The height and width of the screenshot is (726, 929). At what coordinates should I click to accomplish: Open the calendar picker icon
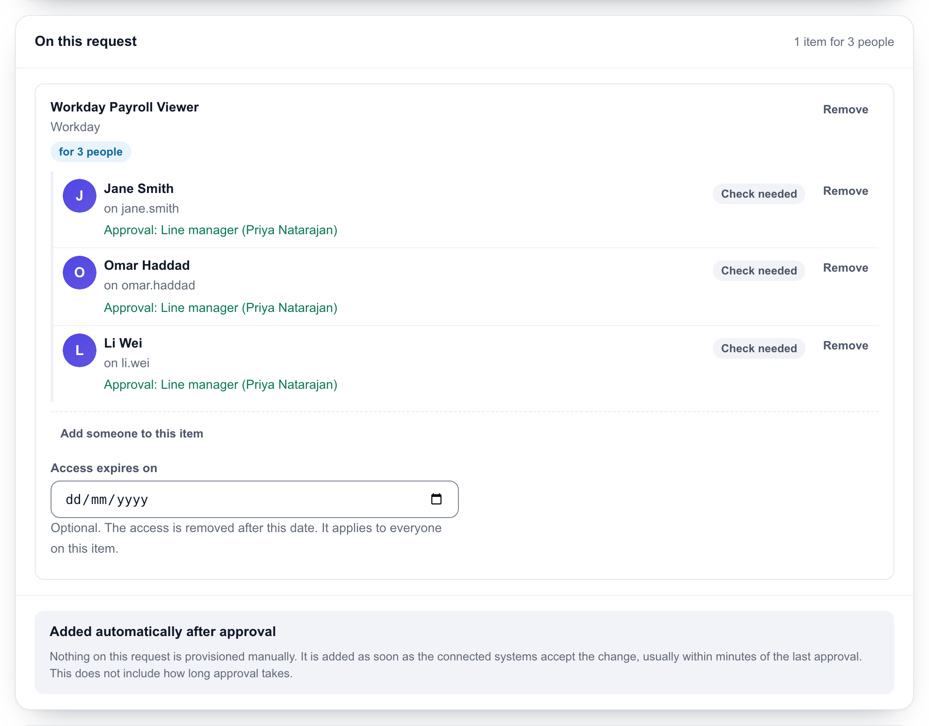tap(436, 499)
